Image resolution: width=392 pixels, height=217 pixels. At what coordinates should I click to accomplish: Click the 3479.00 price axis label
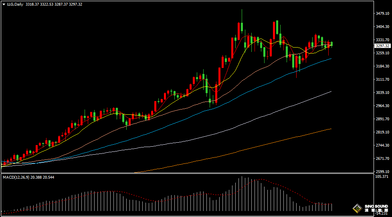click(x=382, y=14)
